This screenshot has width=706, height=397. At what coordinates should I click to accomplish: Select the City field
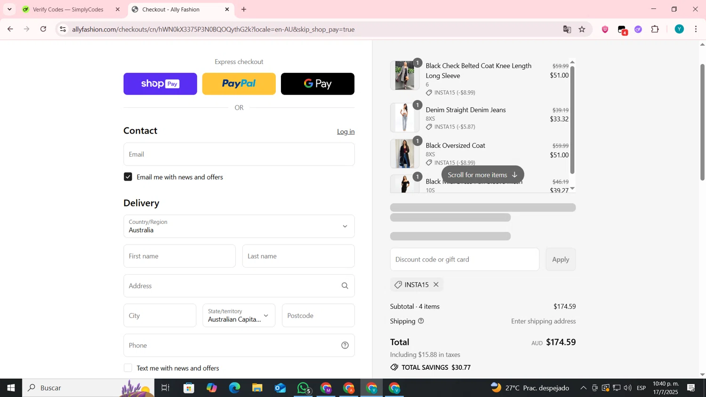coord(160,315)
